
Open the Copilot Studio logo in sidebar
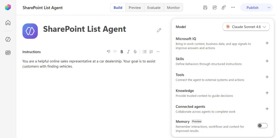pyautogui.click(x=8, y=7)
